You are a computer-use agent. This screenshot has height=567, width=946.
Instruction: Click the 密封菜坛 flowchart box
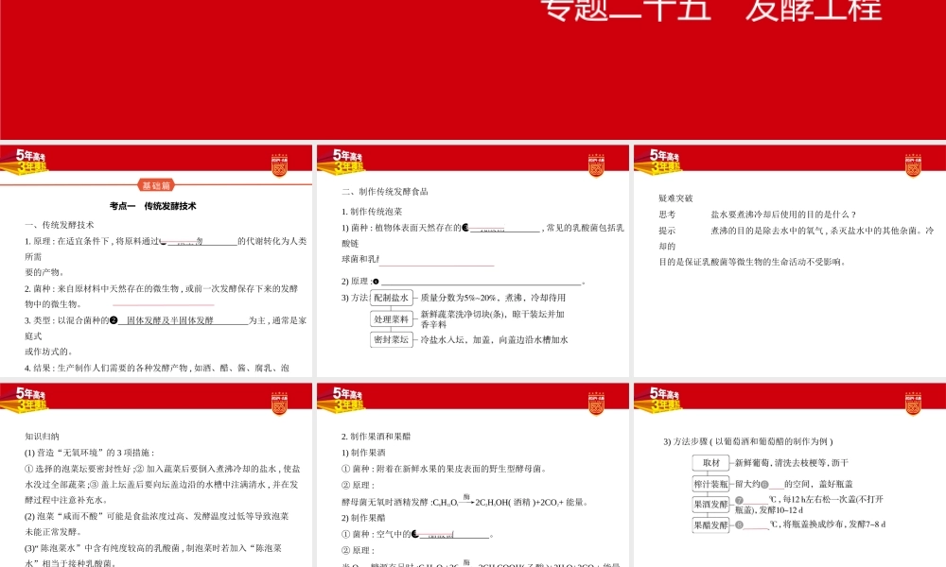pyautogui.click(x=392, y=340)
